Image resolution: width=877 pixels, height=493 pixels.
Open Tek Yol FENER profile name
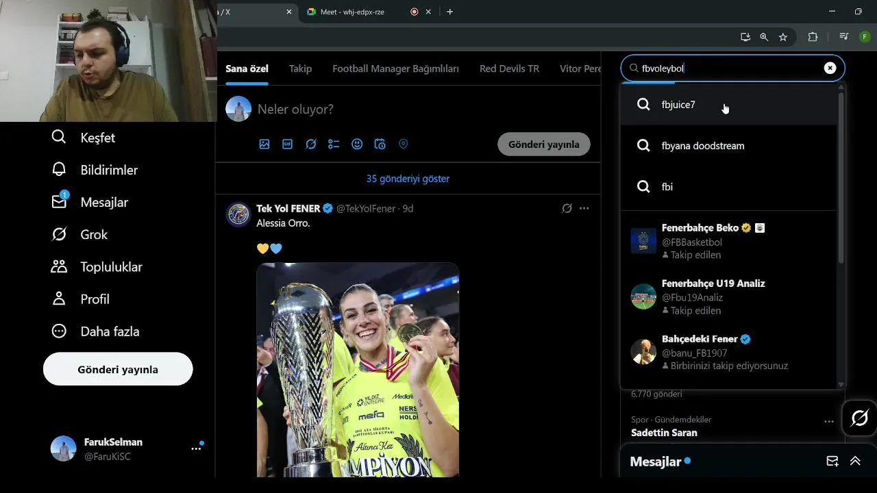[288, 208]
